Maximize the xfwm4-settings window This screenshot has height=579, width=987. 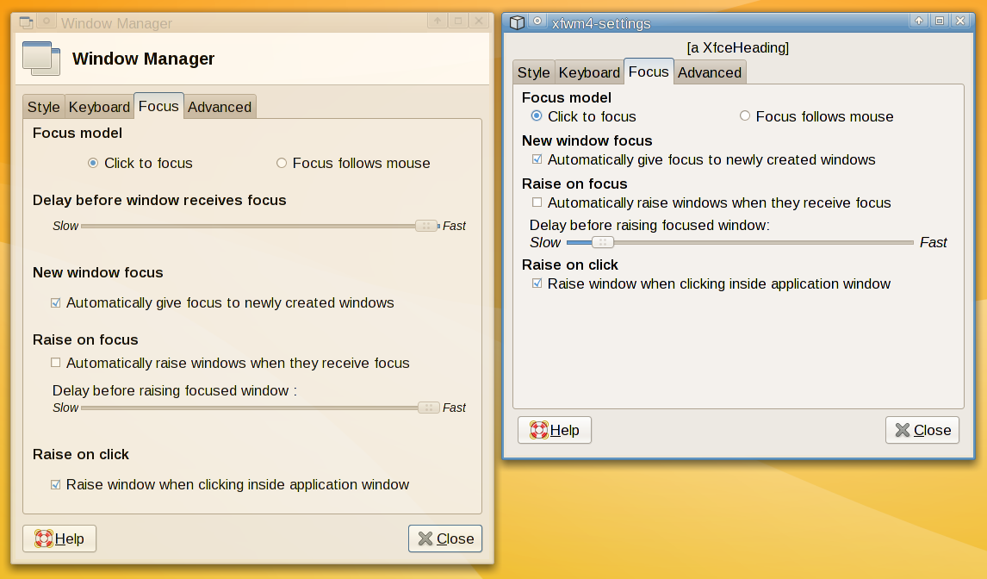coord(940,22)
